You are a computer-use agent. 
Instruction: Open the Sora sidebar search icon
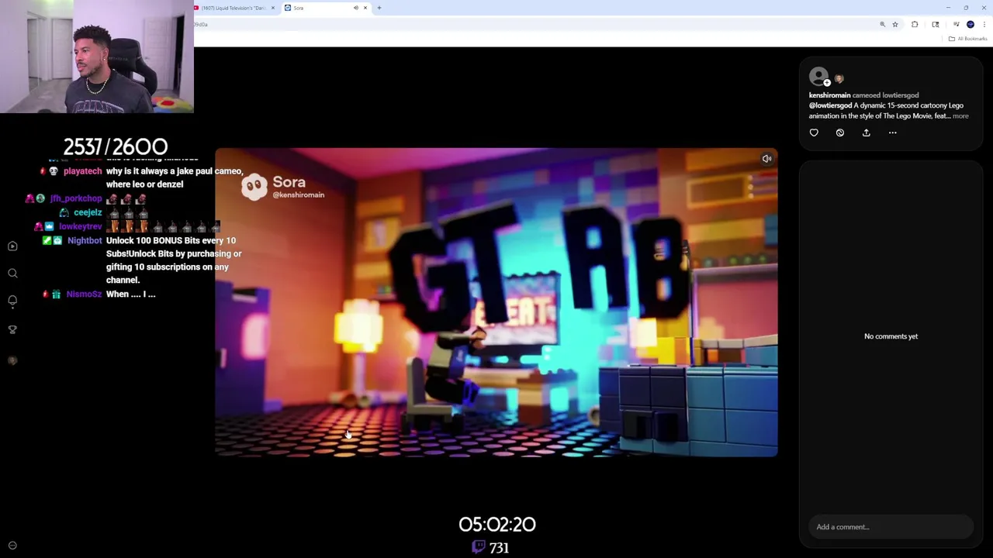[x=12, y=274]
